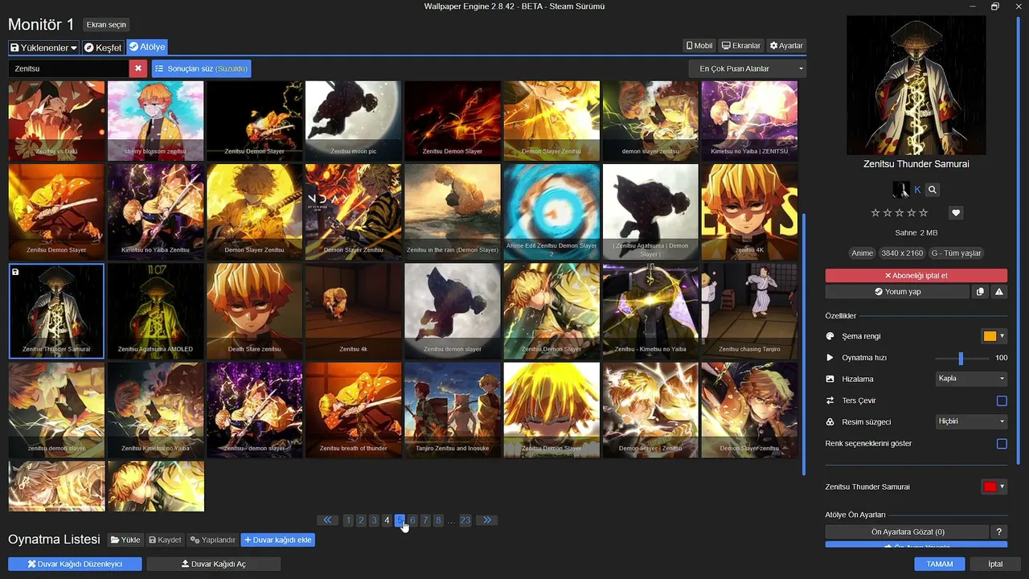Screen dimensions: 1029x579
Task: Select the Zenitsu moon pic wallpaper
Action: point(353,121)
